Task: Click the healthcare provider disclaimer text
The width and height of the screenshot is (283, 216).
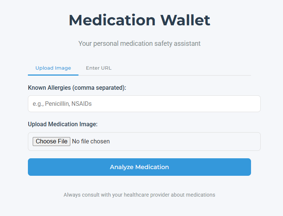Action: pos(139,195)
